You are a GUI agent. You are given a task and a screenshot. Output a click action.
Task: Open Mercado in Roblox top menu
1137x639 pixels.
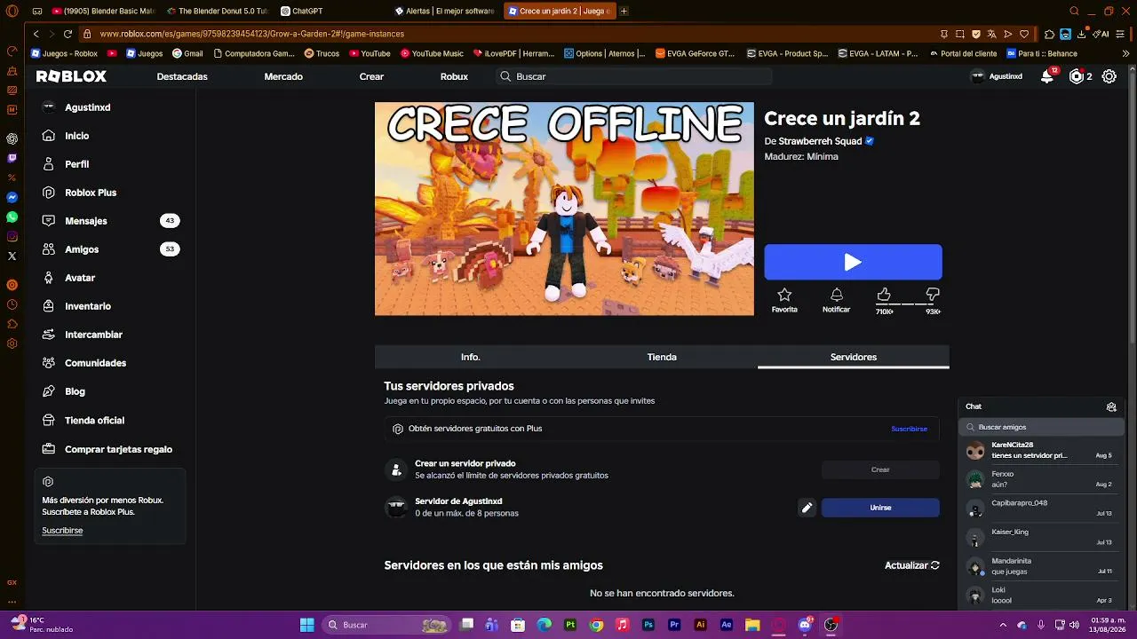click(283, 76)
